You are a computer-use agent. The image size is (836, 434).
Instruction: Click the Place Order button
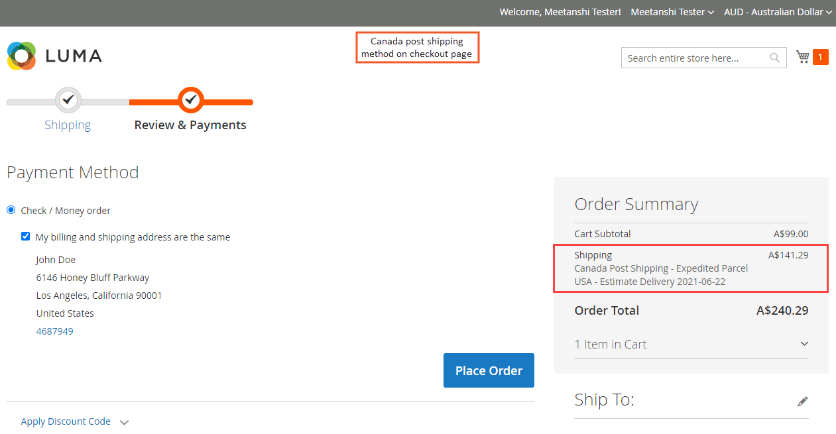tap(489, 370)
